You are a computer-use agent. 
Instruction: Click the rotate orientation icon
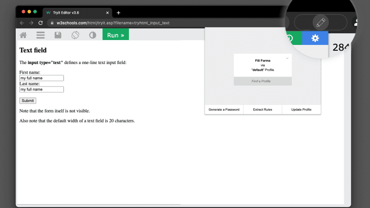point(75,35)
